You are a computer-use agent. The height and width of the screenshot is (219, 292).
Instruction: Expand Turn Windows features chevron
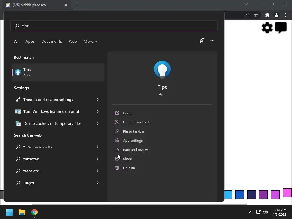[x=98, y=111]
